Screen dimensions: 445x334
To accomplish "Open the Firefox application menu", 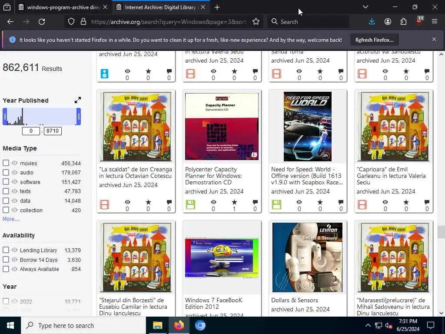I will click(434, 22).
